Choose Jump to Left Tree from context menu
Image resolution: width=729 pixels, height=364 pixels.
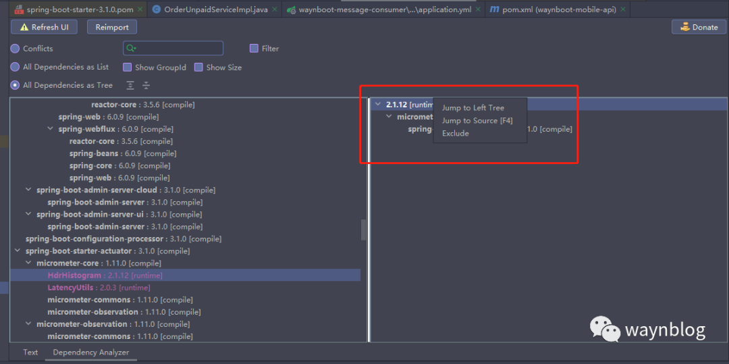[473, 108]
